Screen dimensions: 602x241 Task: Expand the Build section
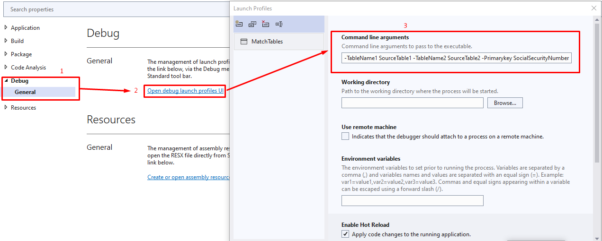tap(6, 41)
